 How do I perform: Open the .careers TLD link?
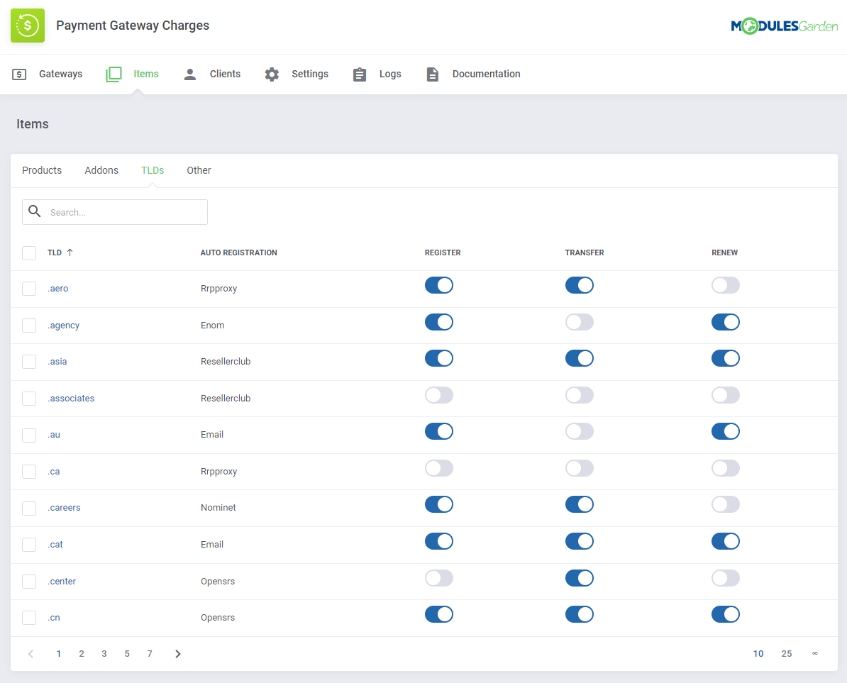(x=64, y=508)
